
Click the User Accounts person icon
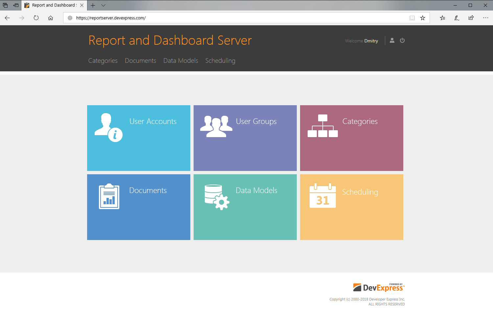108,128
